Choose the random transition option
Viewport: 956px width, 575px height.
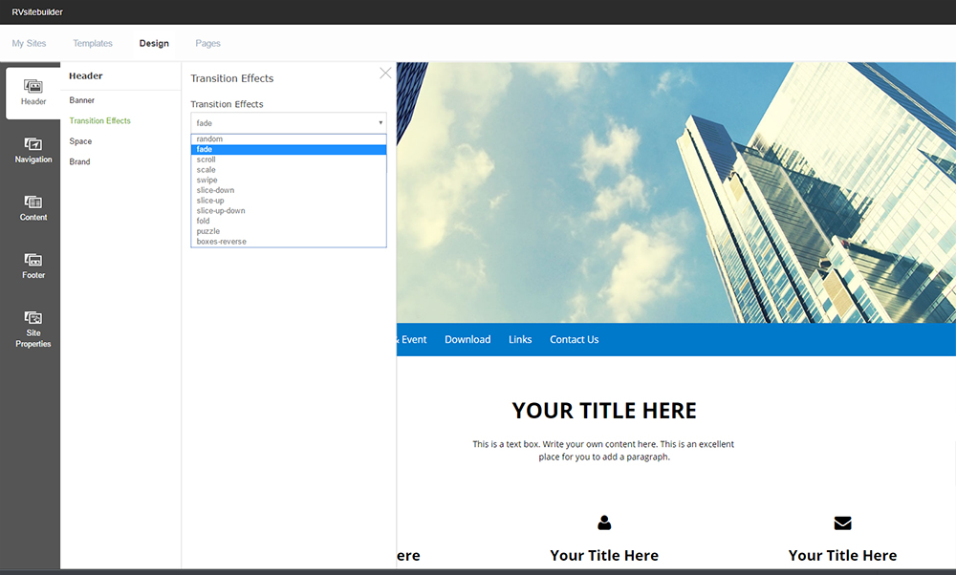tap(210, 139)
